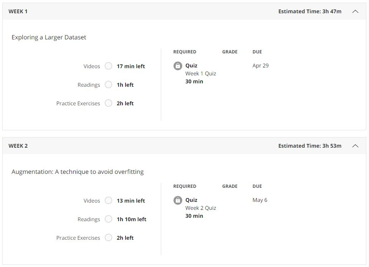
Task: Open Week 2 Practice Exercises item
Action: pos(78,238)
